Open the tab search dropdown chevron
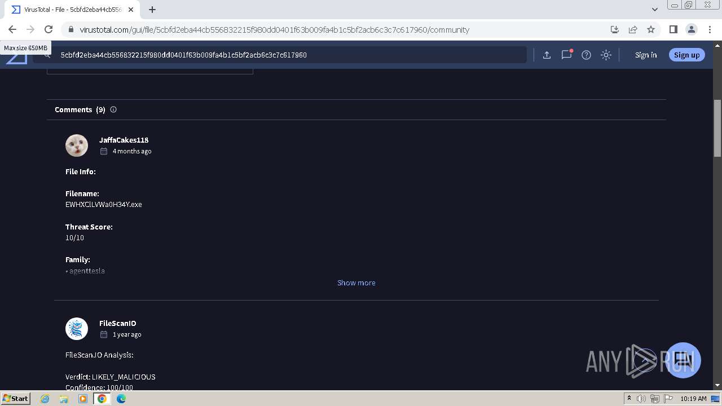Image resolution: width=722 pixels, height=406 pixels. pyautogui.click(x=655, y=10)
